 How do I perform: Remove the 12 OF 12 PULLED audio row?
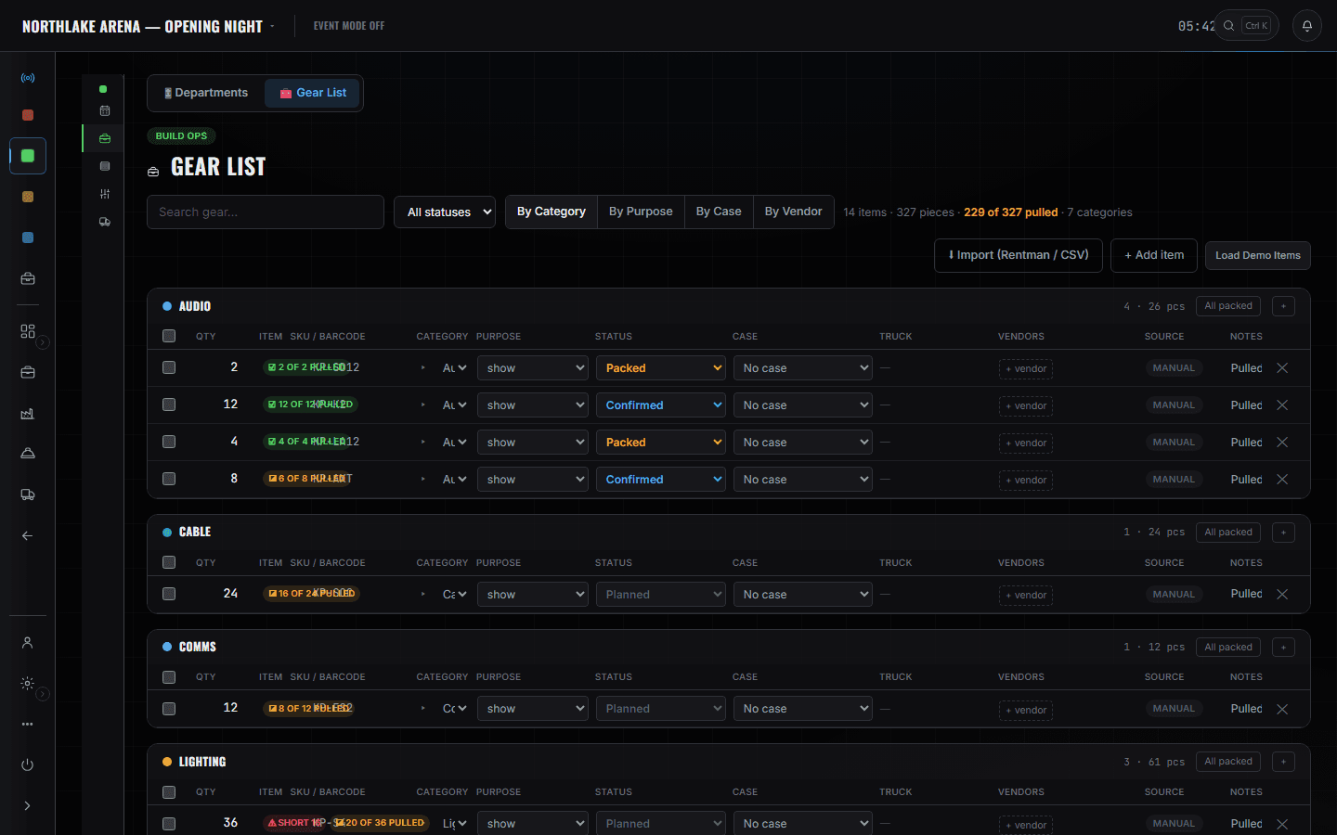1282,405
